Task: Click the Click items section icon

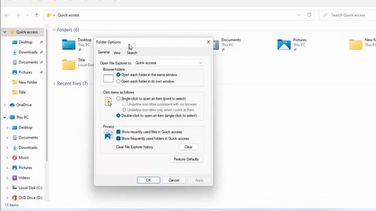Action: (108, 101)
